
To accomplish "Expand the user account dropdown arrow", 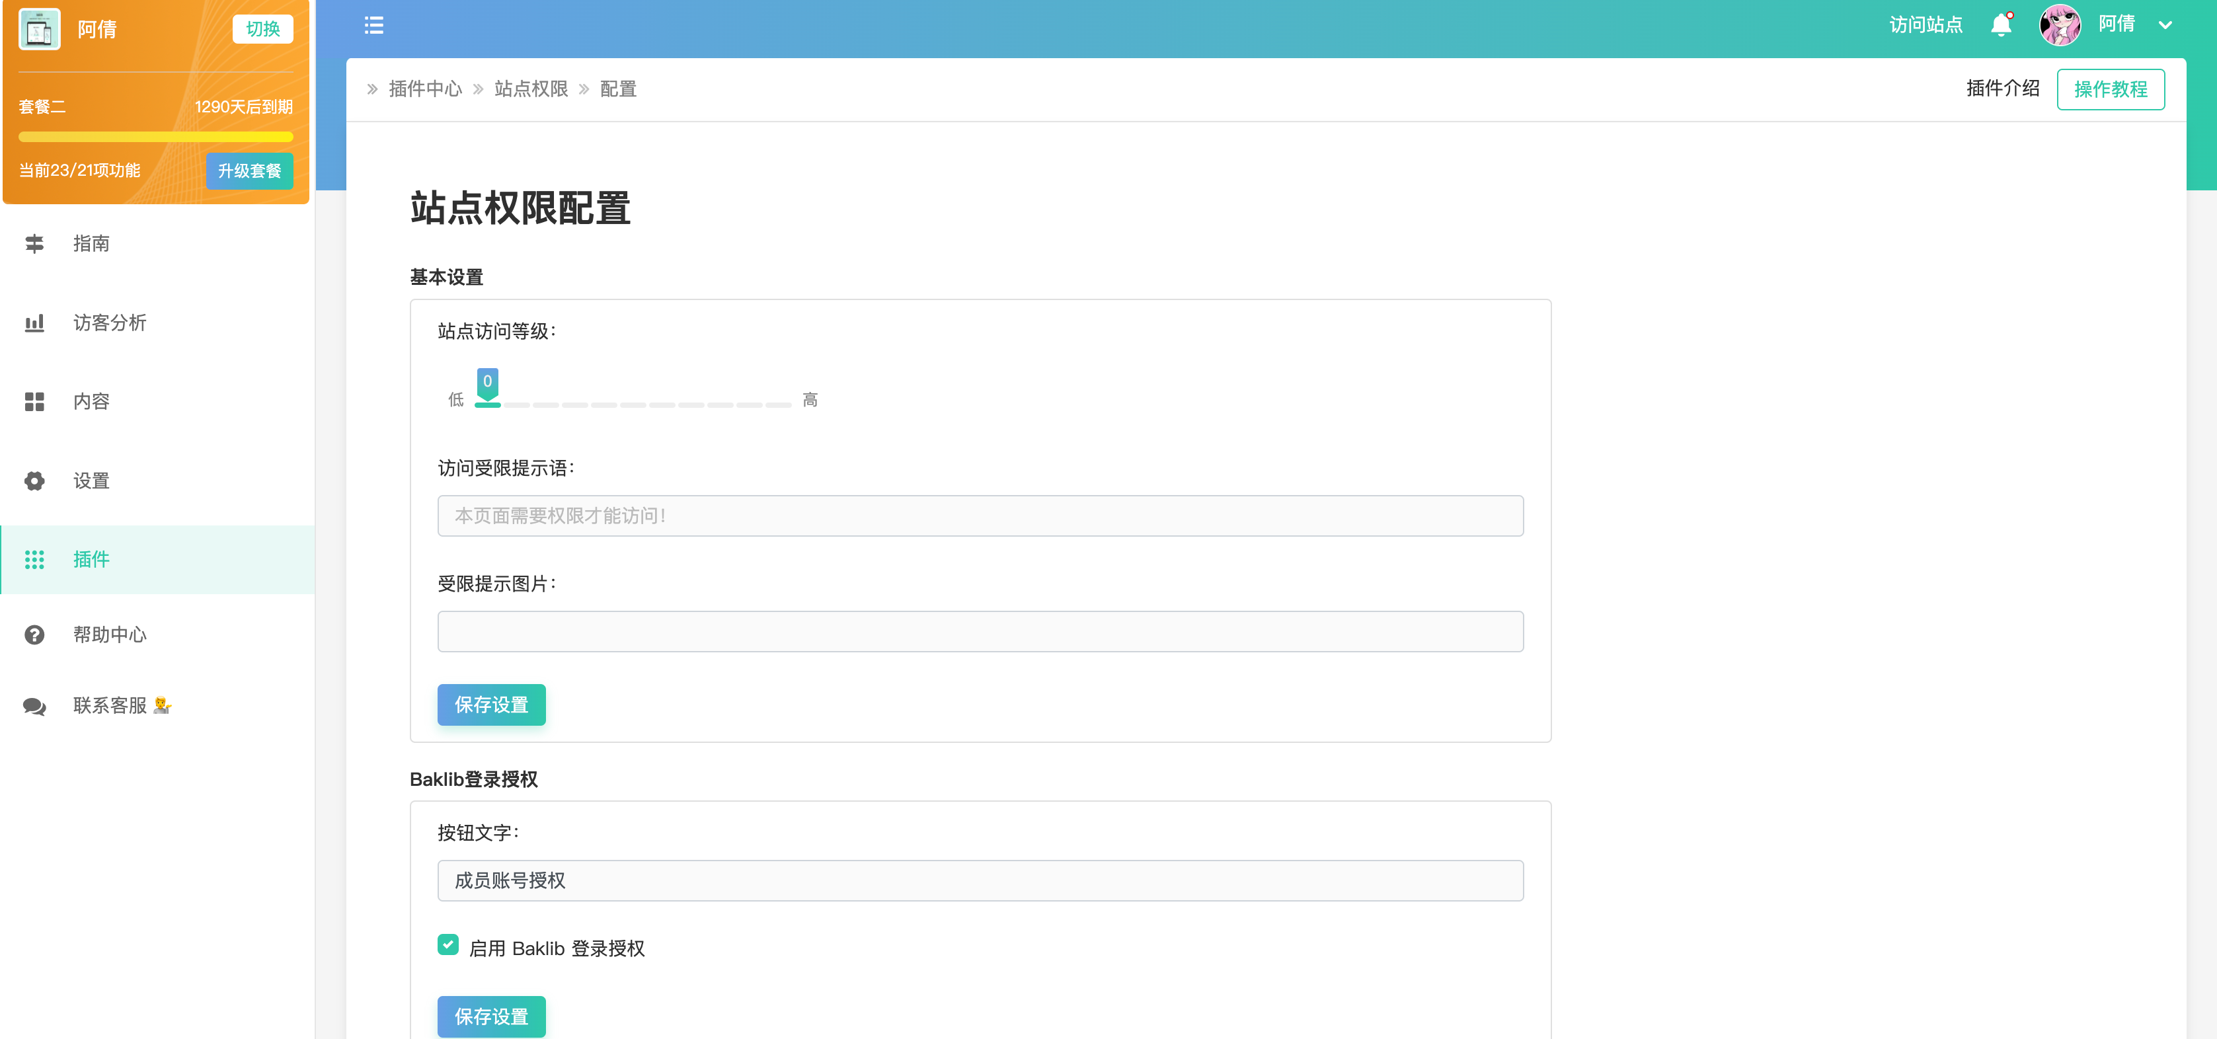I will click(x=2165, y=25).
